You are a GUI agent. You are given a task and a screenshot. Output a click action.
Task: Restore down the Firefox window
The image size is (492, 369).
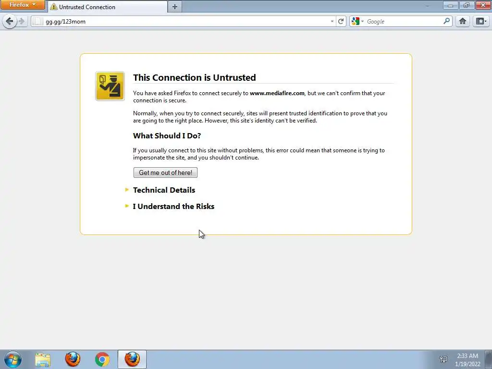(x=467, y=5)
